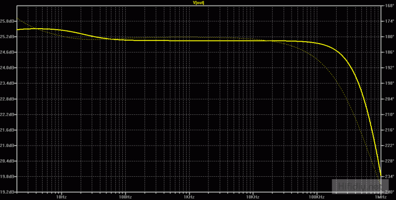This screenshot has height=200, width=396.
Task: Click the 100KHz frequency axis label
Action: (316, 197)
